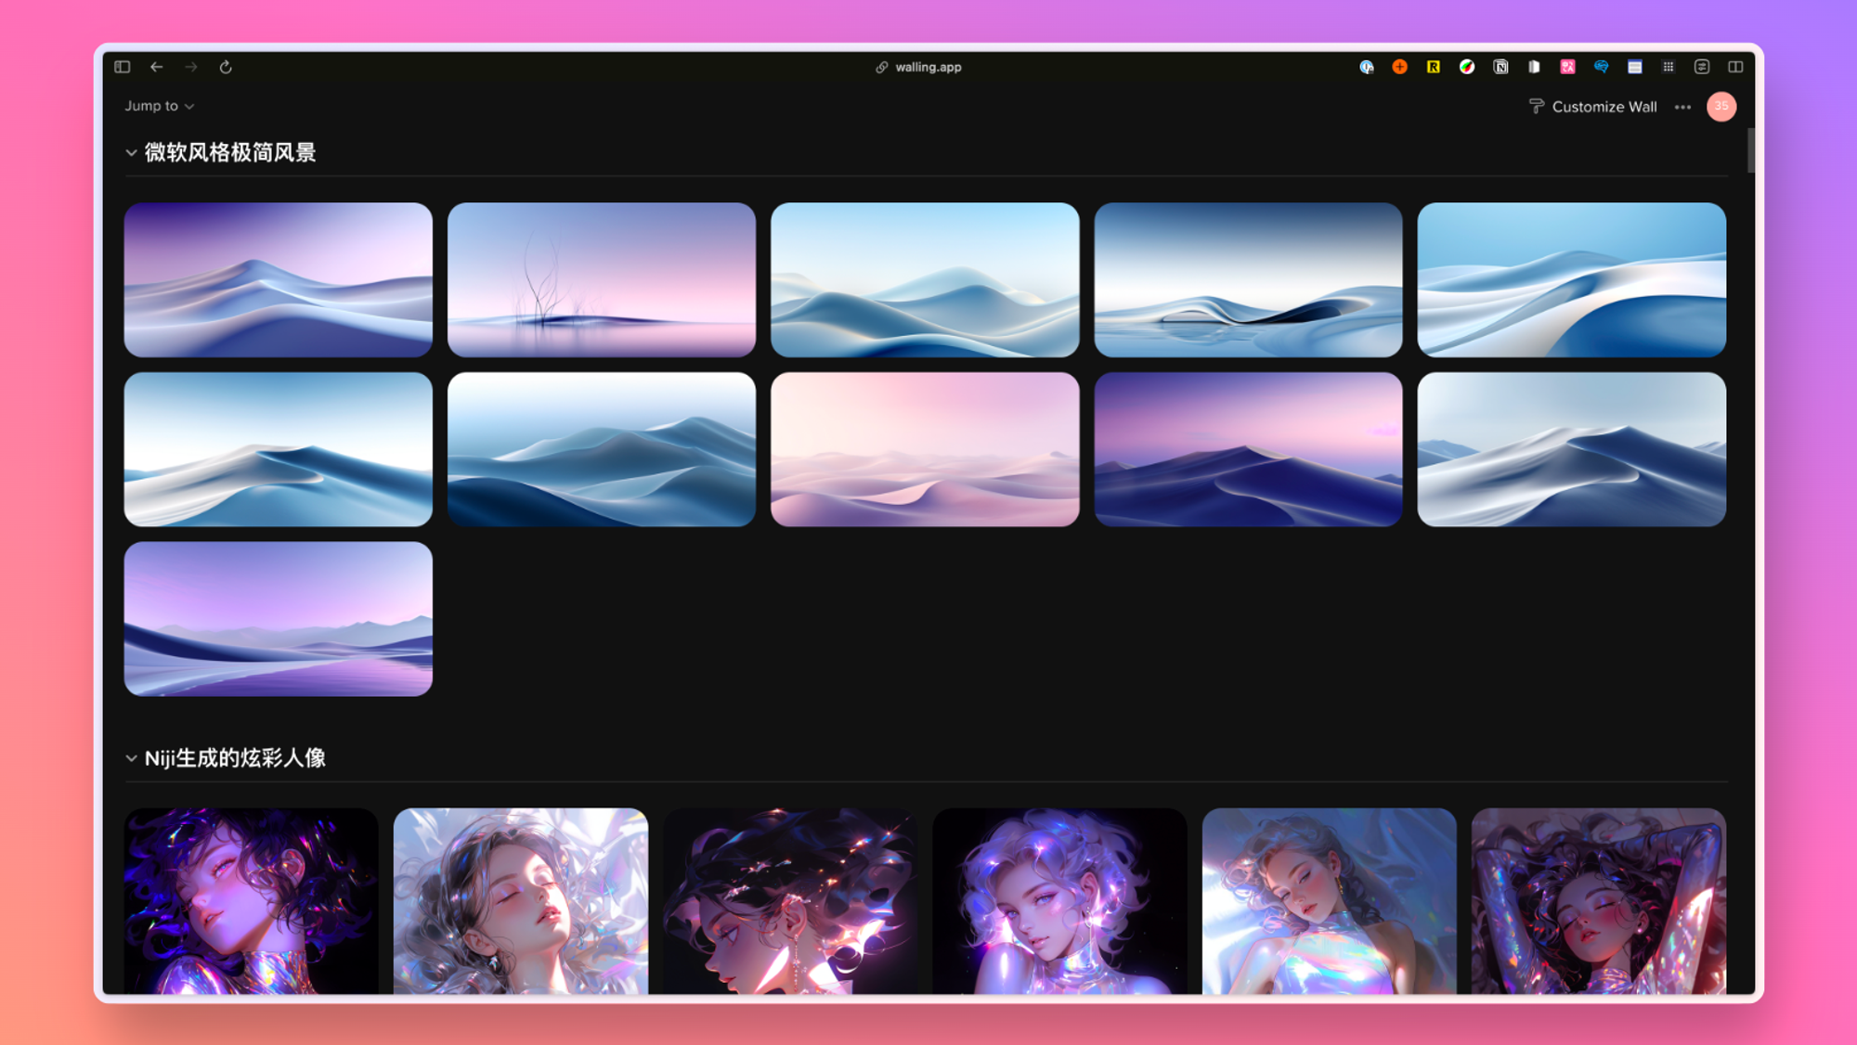Viewport: 1857px width, 1045px height.
Task: Click the paint roller Customize icon
Action: coord(1536,107)
